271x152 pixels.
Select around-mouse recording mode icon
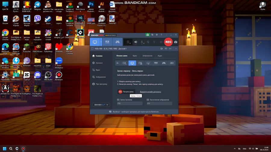tap(148, 63)
